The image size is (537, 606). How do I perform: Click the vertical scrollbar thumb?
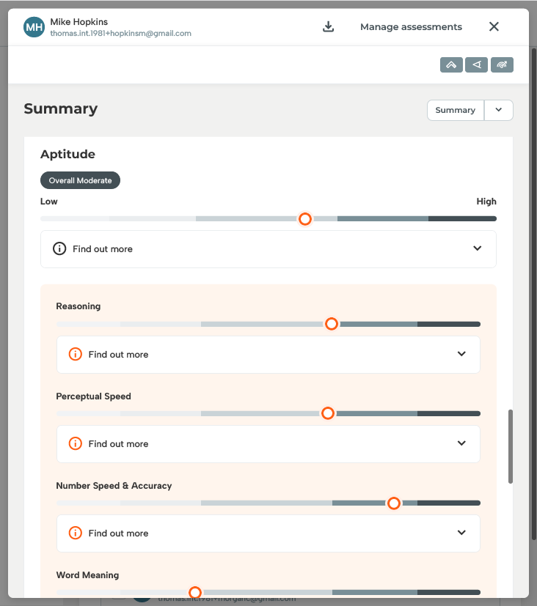pos(511,446)
